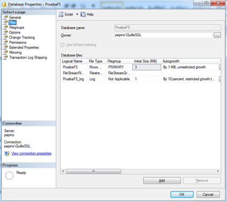This screenshot has height=202, width=227.
Task: Click the Filegroups page icon
Action: [5, 27]
